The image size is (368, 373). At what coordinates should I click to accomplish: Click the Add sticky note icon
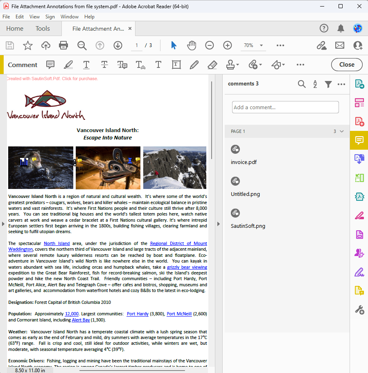point(50,65)
